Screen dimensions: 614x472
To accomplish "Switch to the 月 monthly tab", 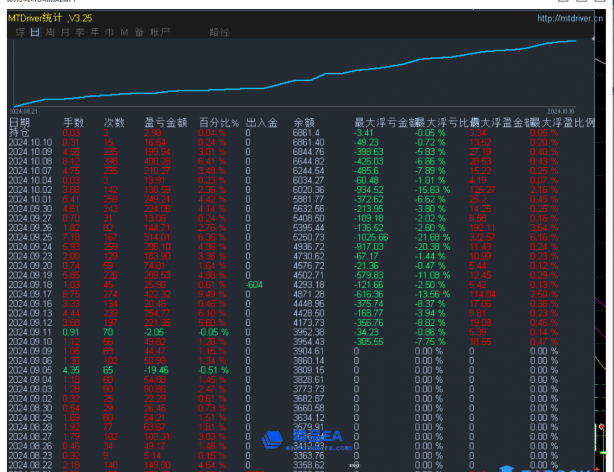I will (65, 32).
